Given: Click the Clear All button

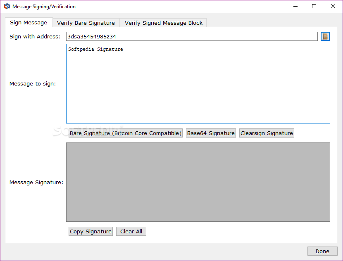Looking at the screenshot, I should (131, 231).
